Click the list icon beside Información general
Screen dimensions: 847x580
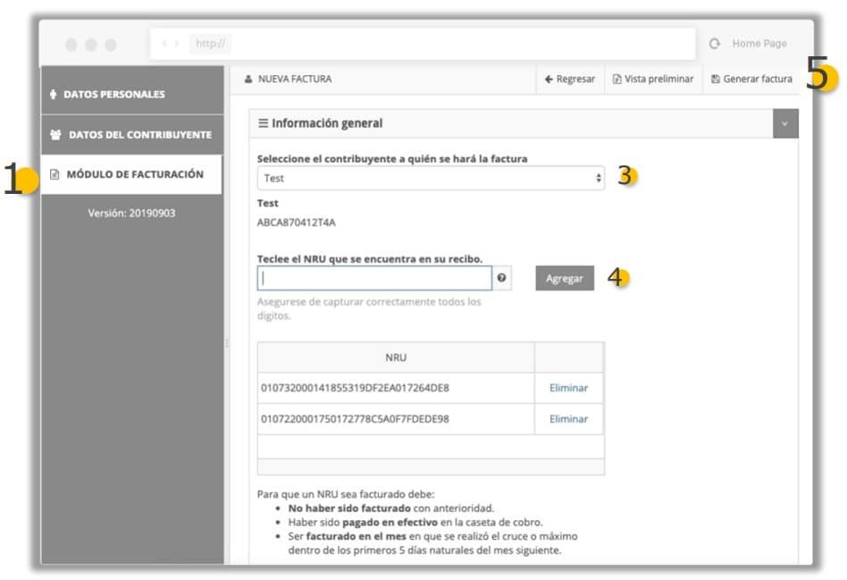(263, 123)
